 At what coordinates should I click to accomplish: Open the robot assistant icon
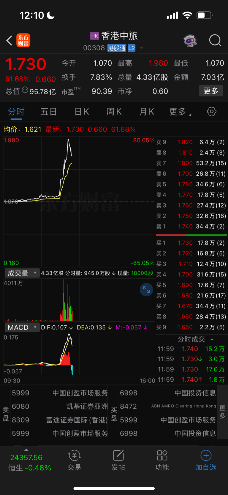[190, 40]
